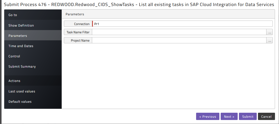Click the Task Name Filter label
Image resolution: width=279 pixels, height=124 pixels.
point(78,32)
